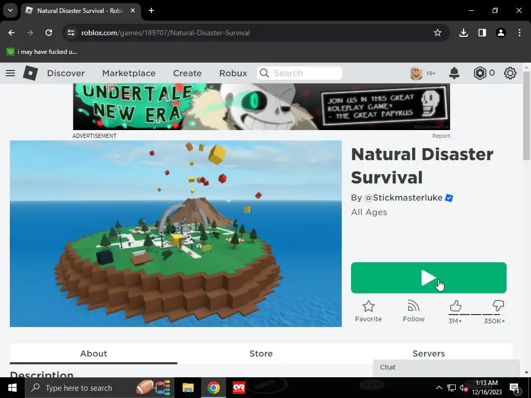Image resolution: width=531 pixels, height=398 pixels.
Task: Open the Windows notification center
Action: pyautogui.click(x=515, y=388)
